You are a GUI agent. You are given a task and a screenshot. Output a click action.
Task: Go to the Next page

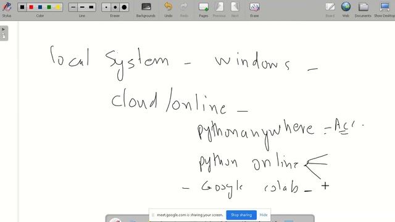[235, 10]
